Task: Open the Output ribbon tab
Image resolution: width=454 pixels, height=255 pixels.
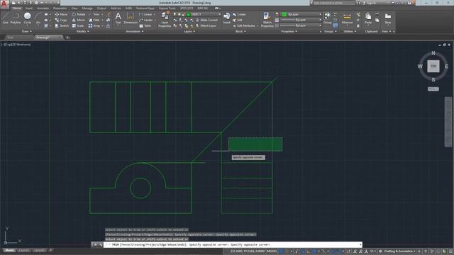Action: [x=101, y=8]
